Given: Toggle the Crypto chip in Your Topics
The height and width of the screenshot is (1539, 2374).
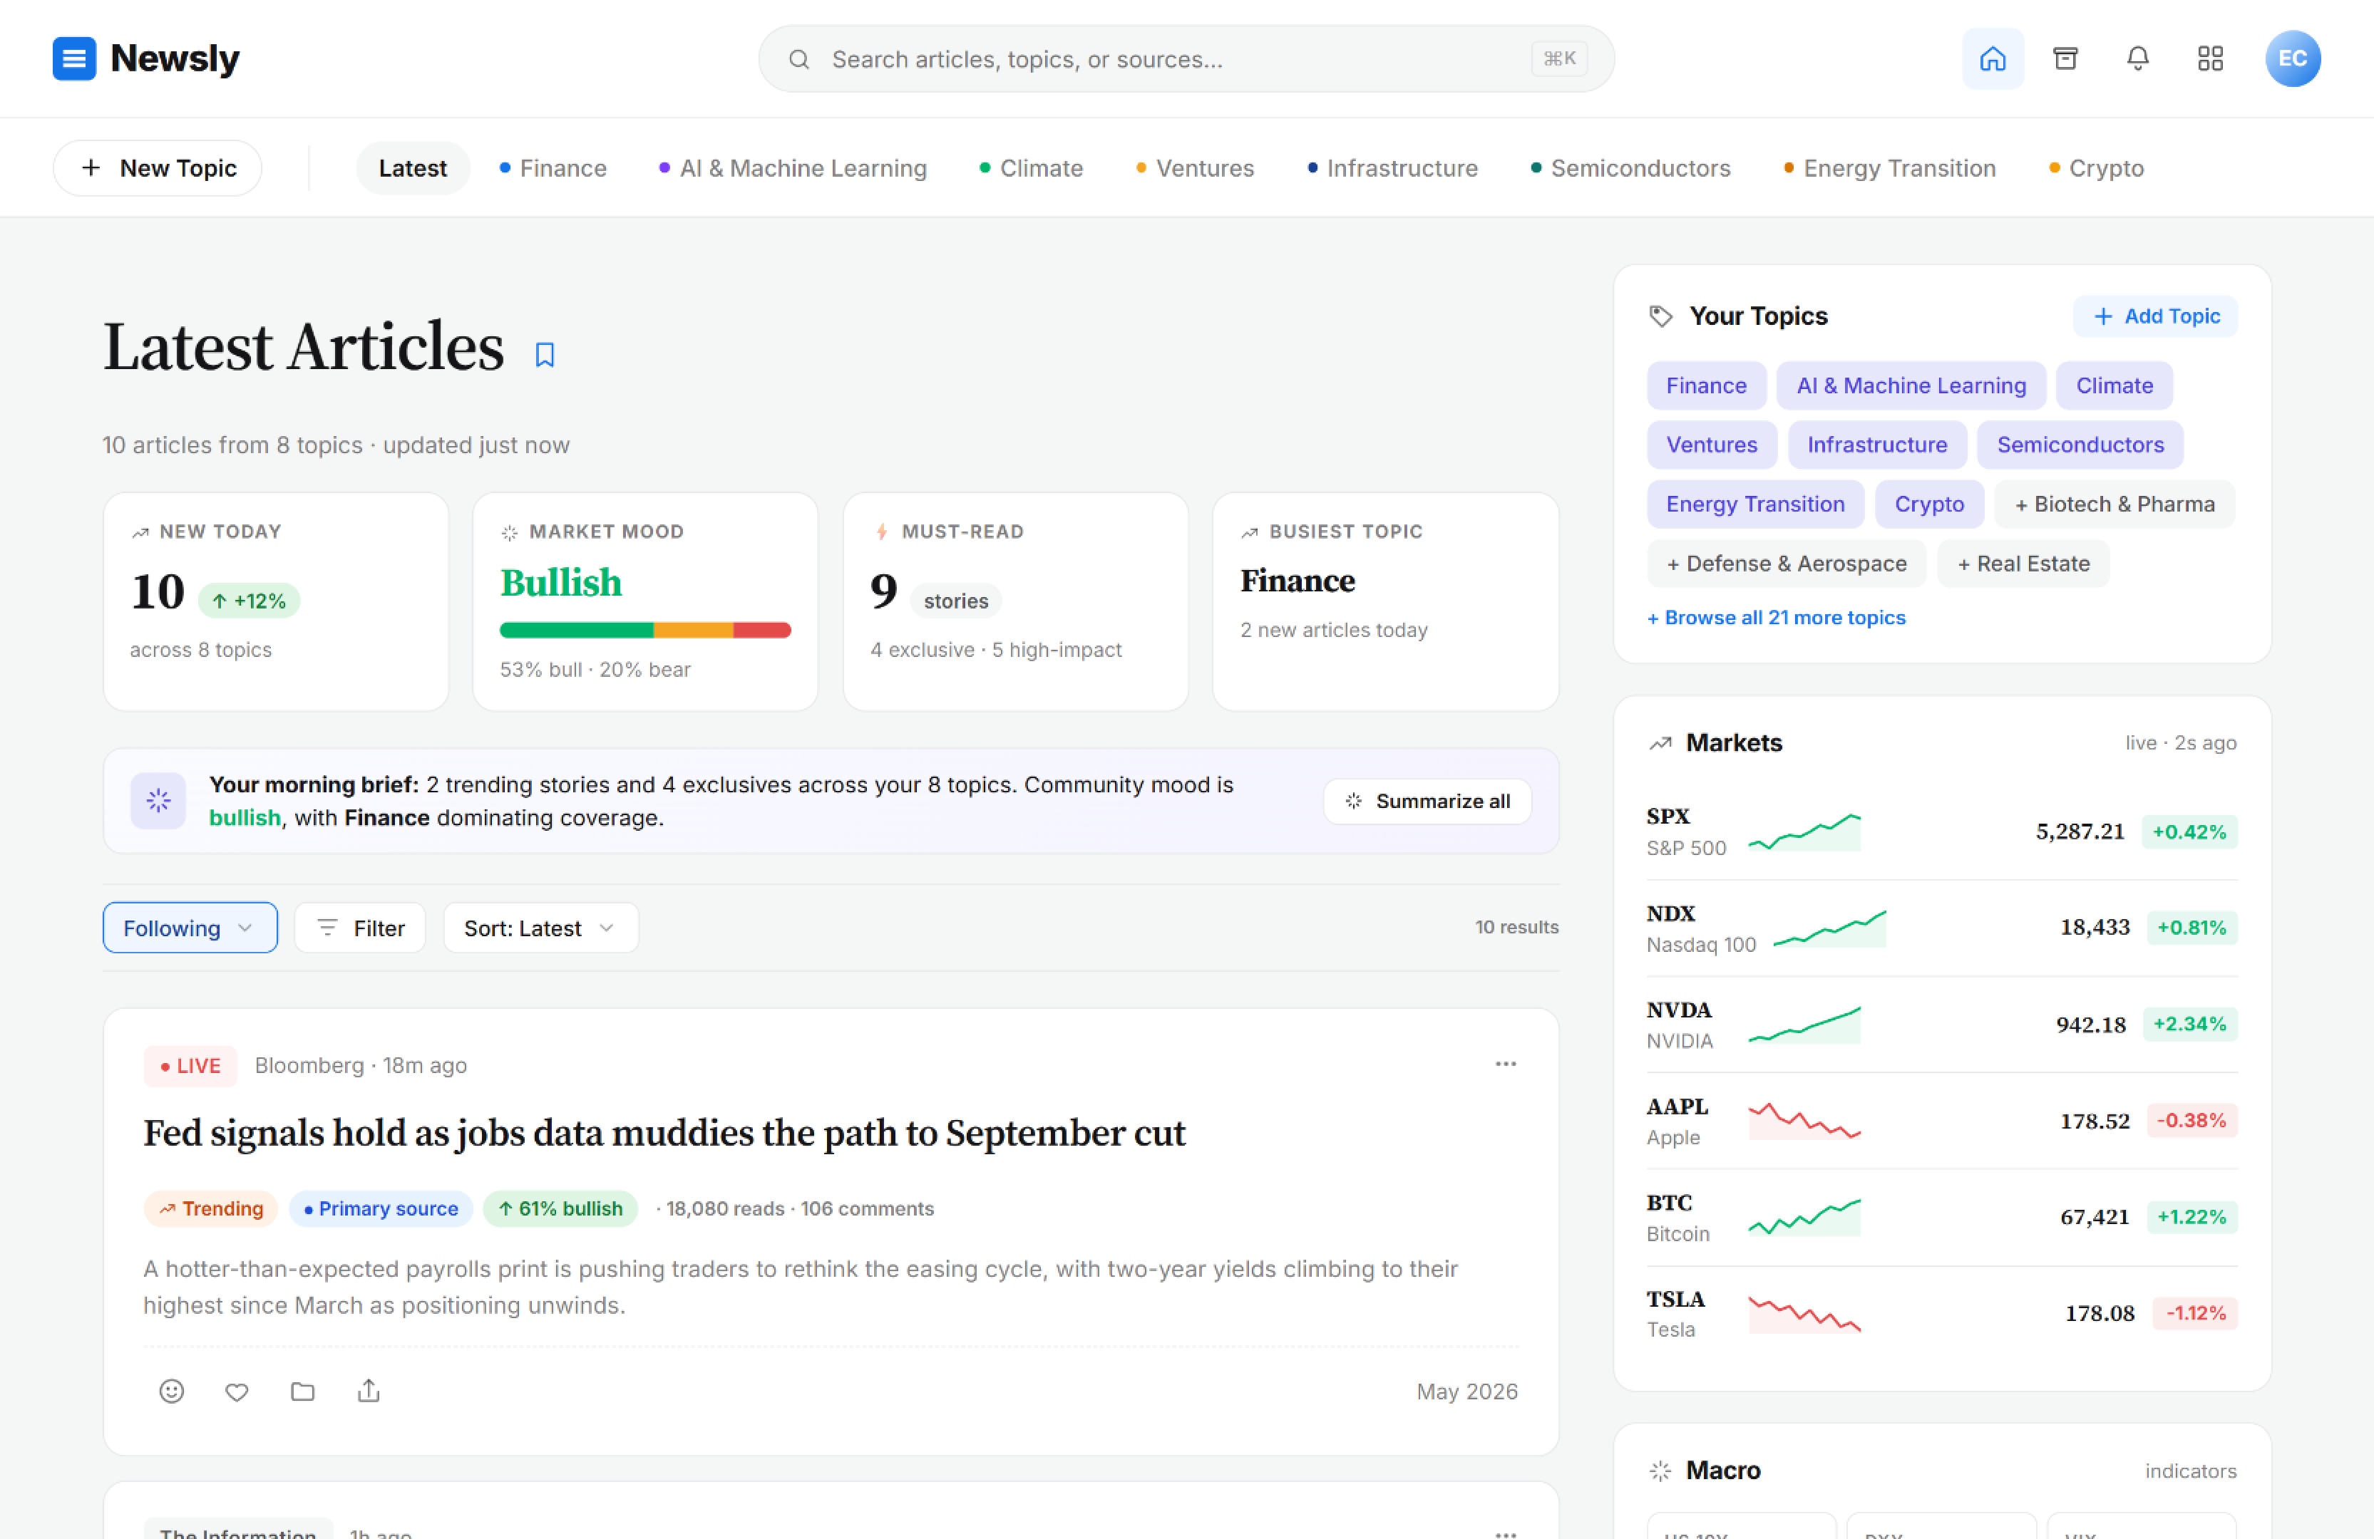Looking at the screenshot, I should 1929,504.
